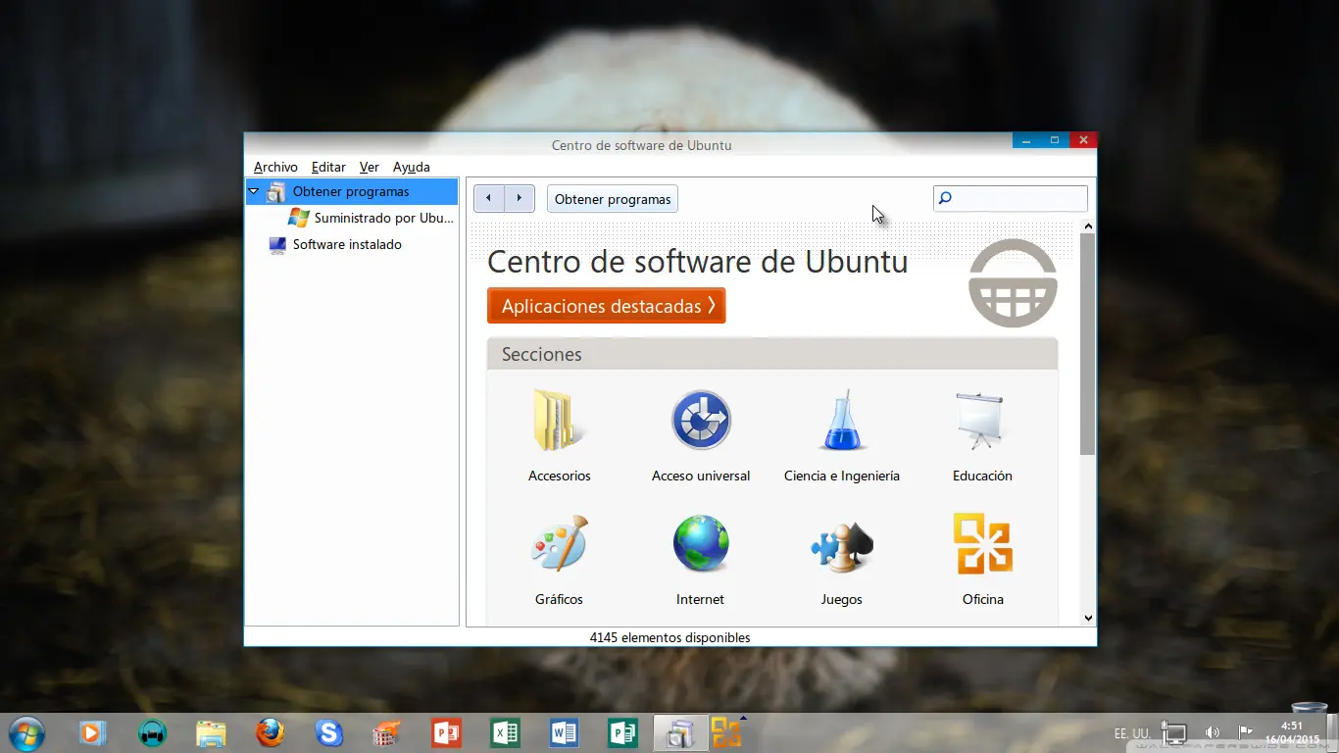Click the Internet label text
1339x753 pixels.
coord(700,600)
